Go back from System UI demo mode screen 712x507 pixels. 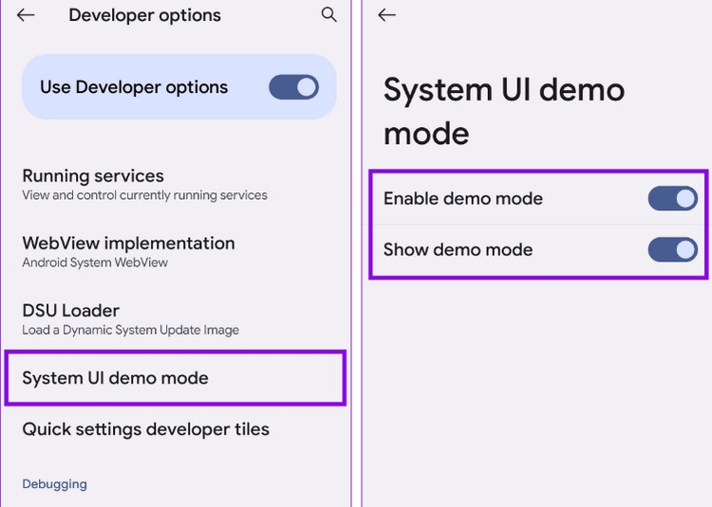[387, 15]
